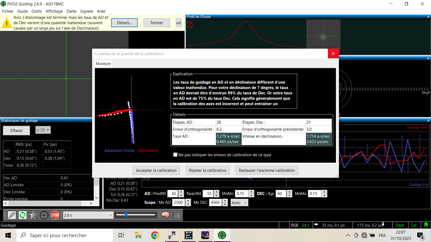This screenshot has width=431, height=242.
Task: Click the Mx AD input field showing 2500
Action: (179, 202)
